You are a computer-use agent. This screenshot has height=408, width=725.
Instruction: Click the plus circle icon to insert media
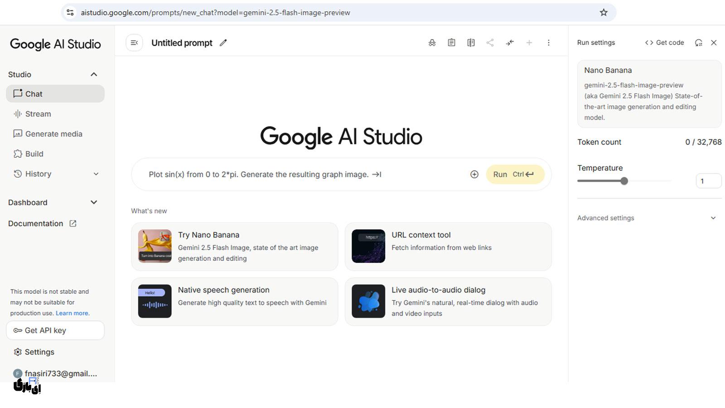coord(474,175)
